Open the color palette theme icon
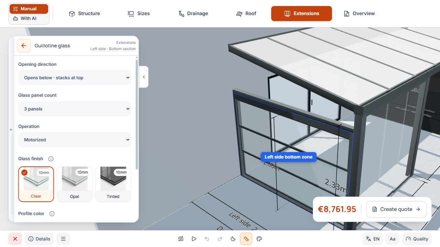The width and height of the screenshot is (440, 247). [260, 239]
